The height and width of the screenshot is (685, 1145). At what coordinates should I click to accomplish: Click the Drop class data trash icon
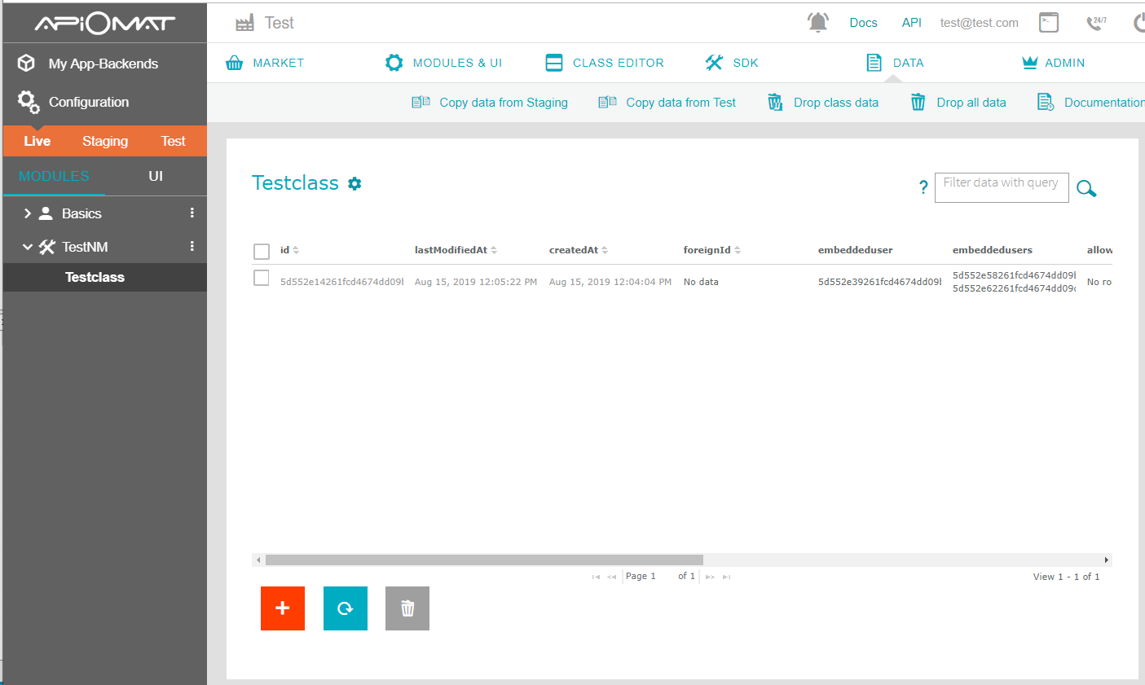click(775, 102)
